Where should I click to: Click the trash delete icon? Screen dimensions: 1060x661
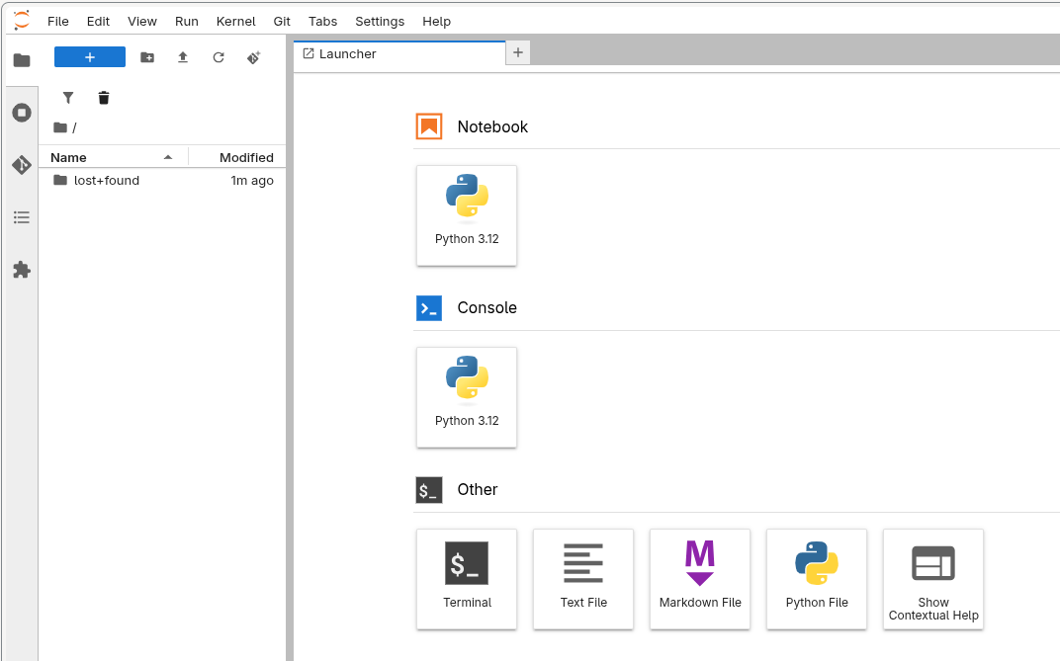(104, 98)
